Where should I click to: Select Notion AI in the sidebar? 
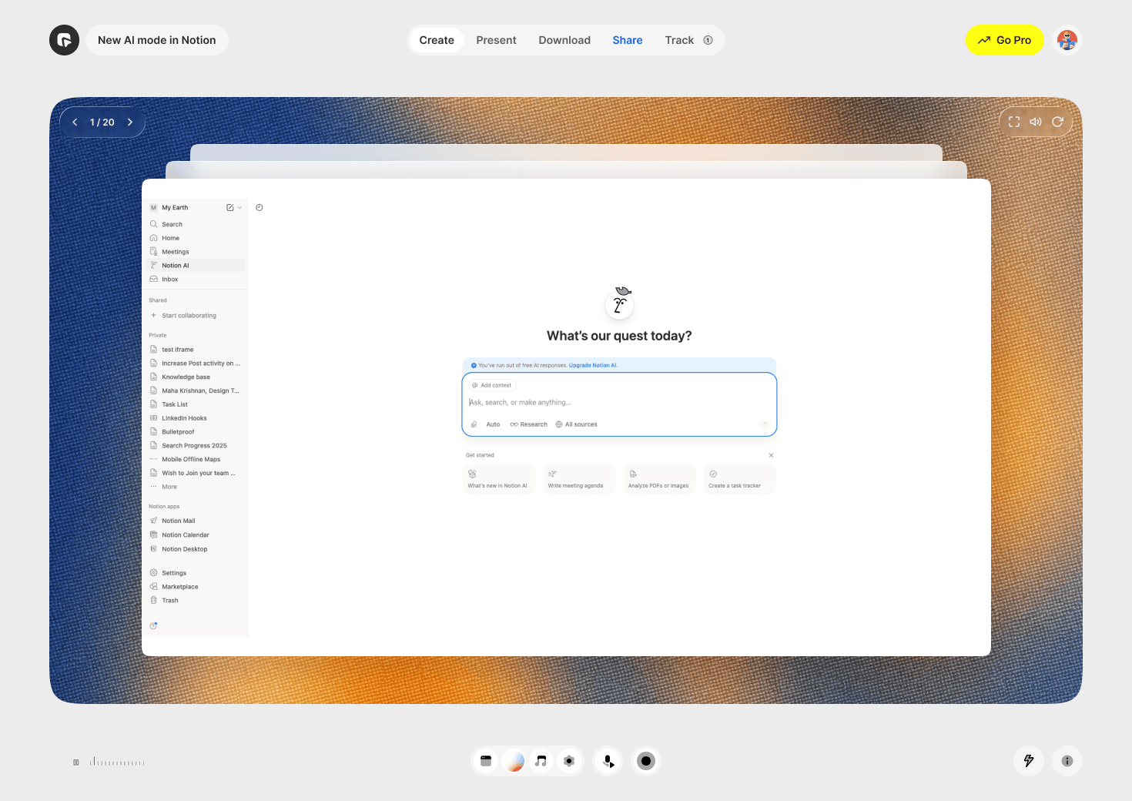(196, 266)
